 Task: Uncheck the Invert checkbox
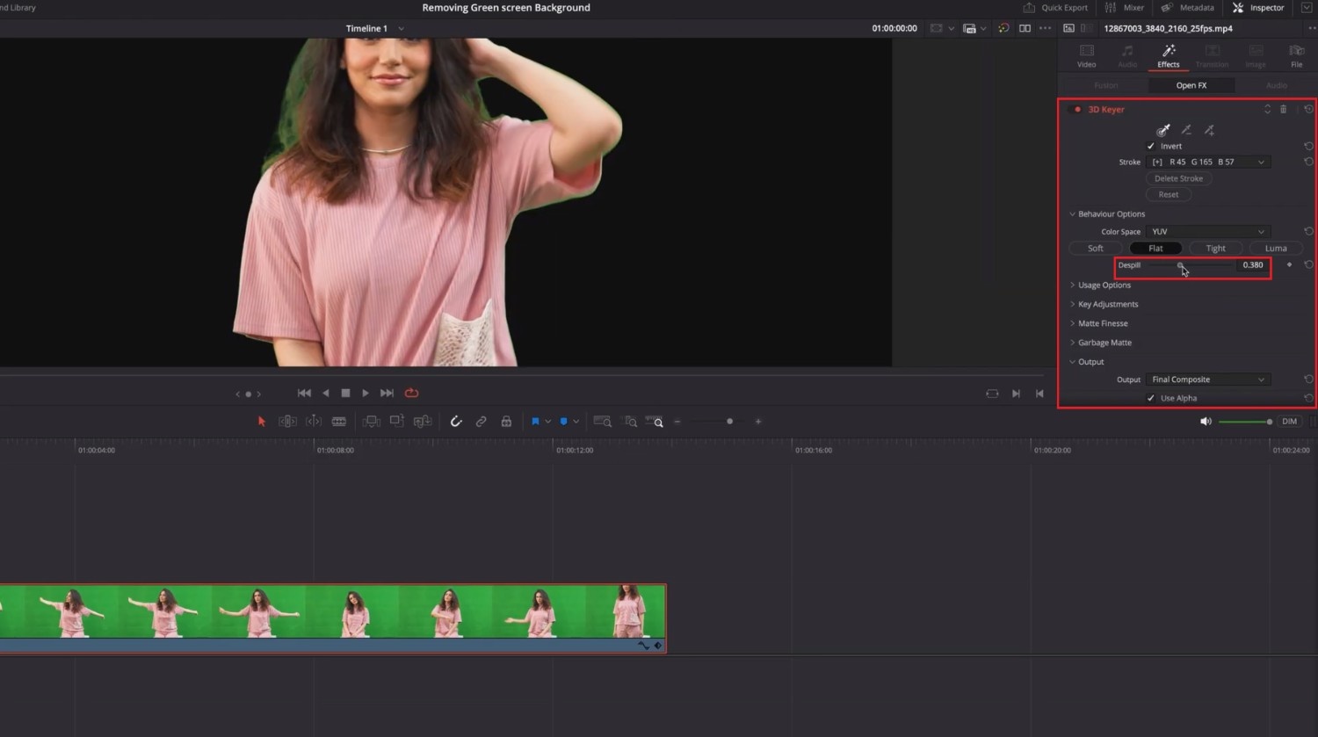point(1151,147)
